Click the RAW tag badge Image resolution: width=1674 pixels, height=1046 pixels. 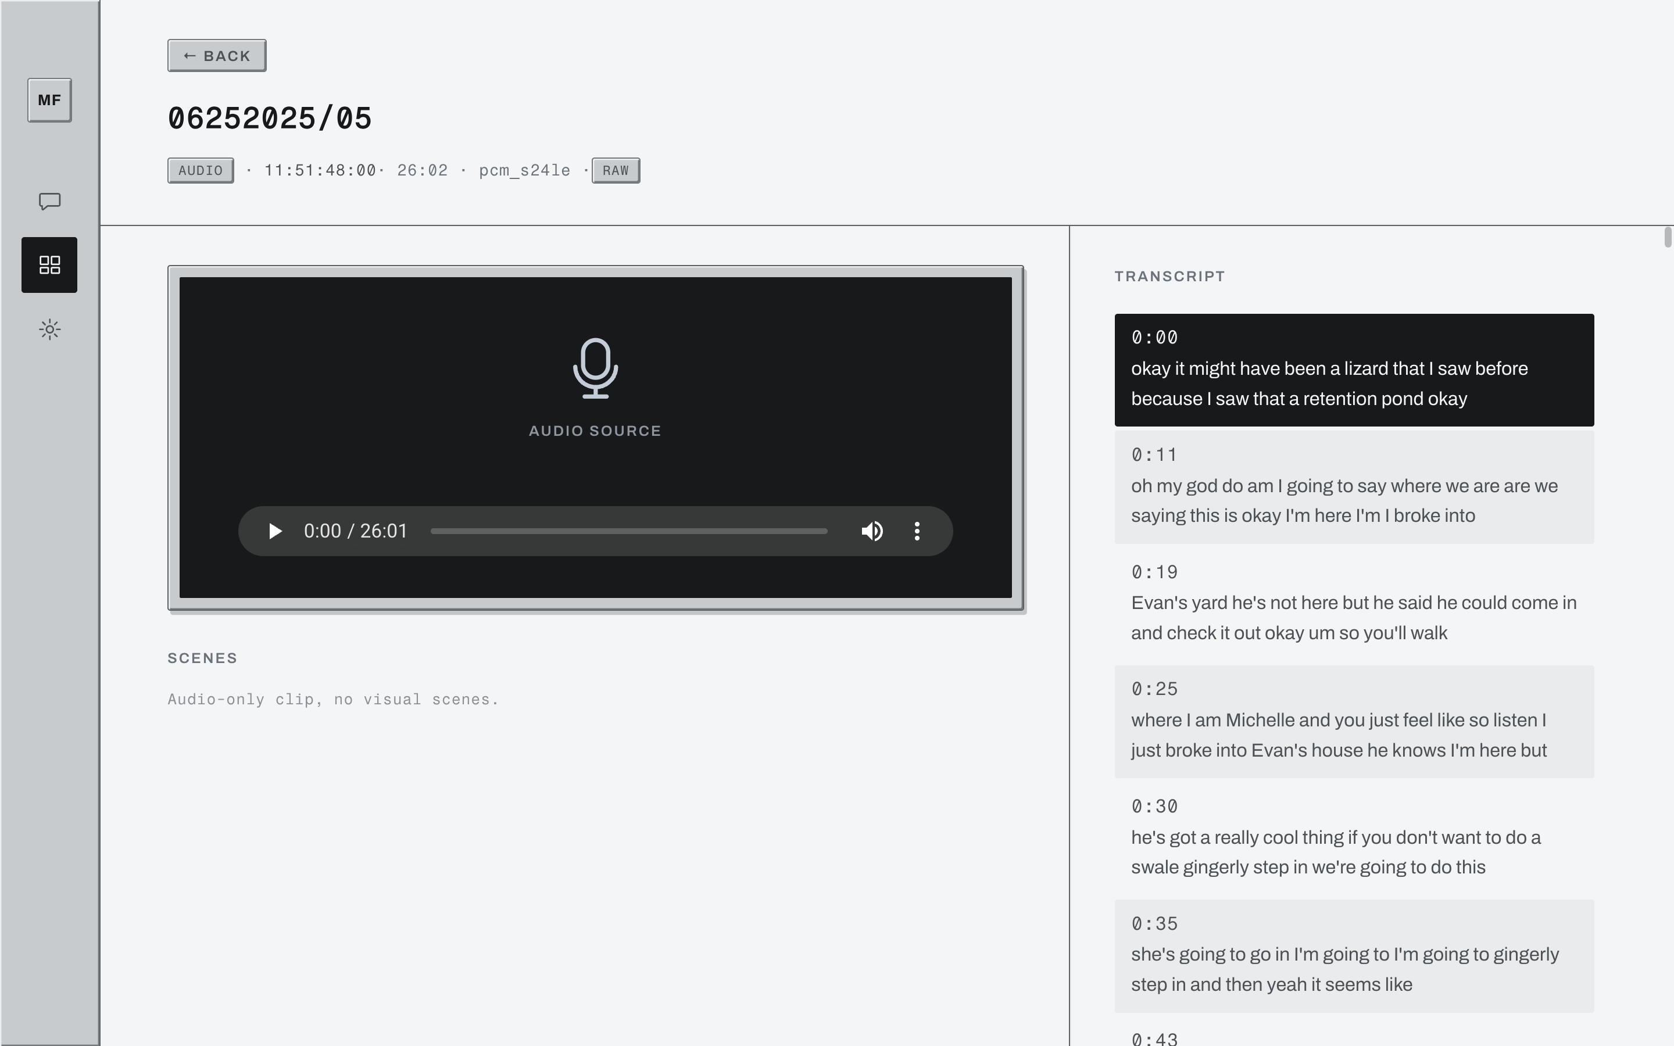tap(616, 170)
